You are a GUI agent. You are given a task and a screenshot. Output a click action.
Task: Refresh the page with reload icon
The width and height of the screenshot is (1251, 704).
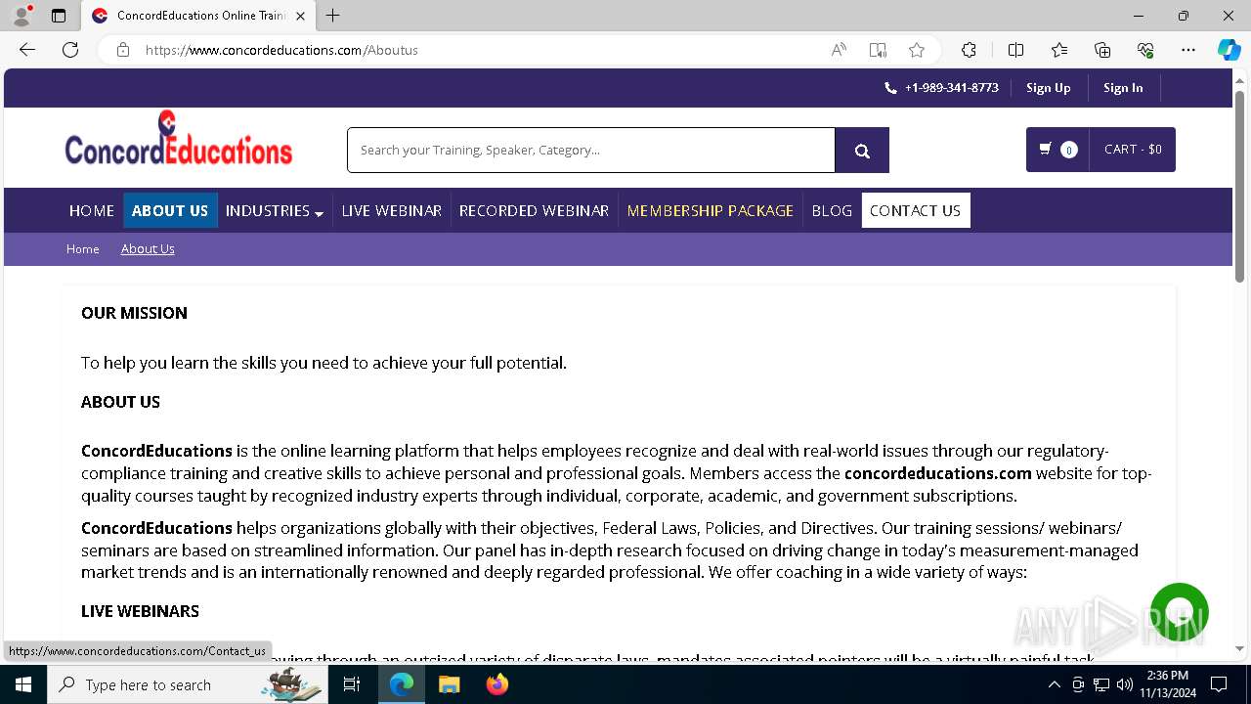[x=70, y=50]
